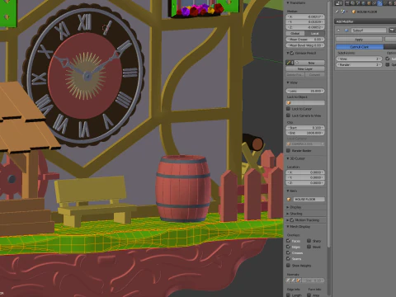Viewport: 396px width, 297px height.
Task: Click the Subsurf View subdivisions field
Action: click(359, 59)
